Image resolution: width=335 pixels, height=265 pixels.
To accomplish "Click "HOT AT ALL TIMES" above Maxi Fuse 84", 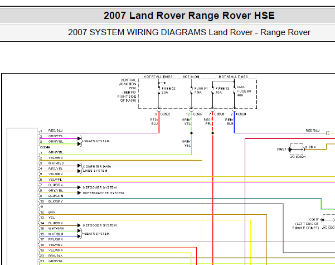I will point(233,76).
